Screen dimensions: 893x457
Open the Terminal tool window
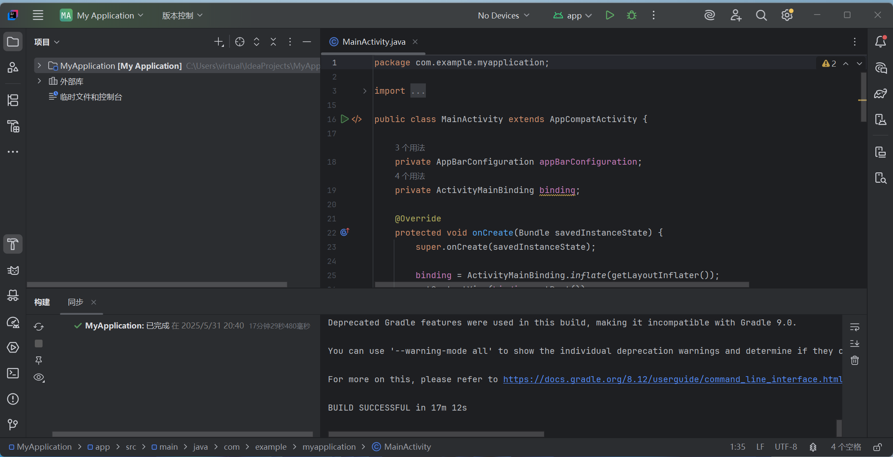point(13,373)
